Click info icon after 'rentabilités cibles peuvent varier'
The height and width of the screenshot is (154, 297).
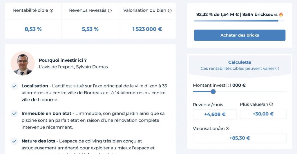coord(277,68)
